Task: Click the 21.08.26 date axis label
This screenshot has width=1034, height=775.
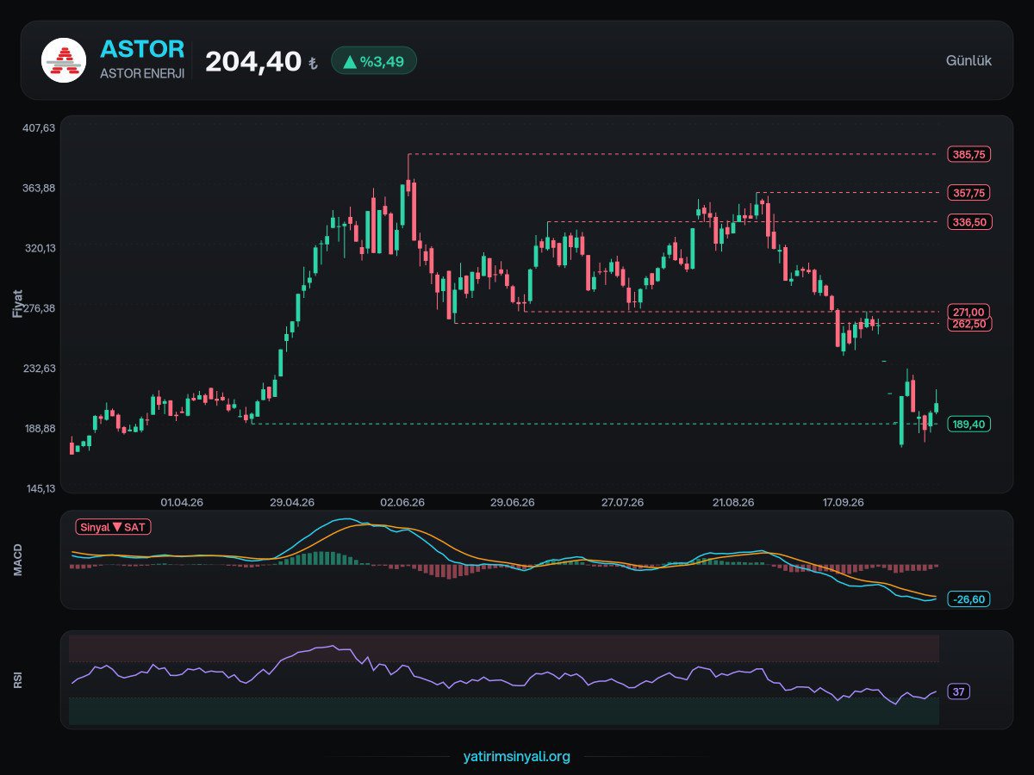Action: [733, 502]
